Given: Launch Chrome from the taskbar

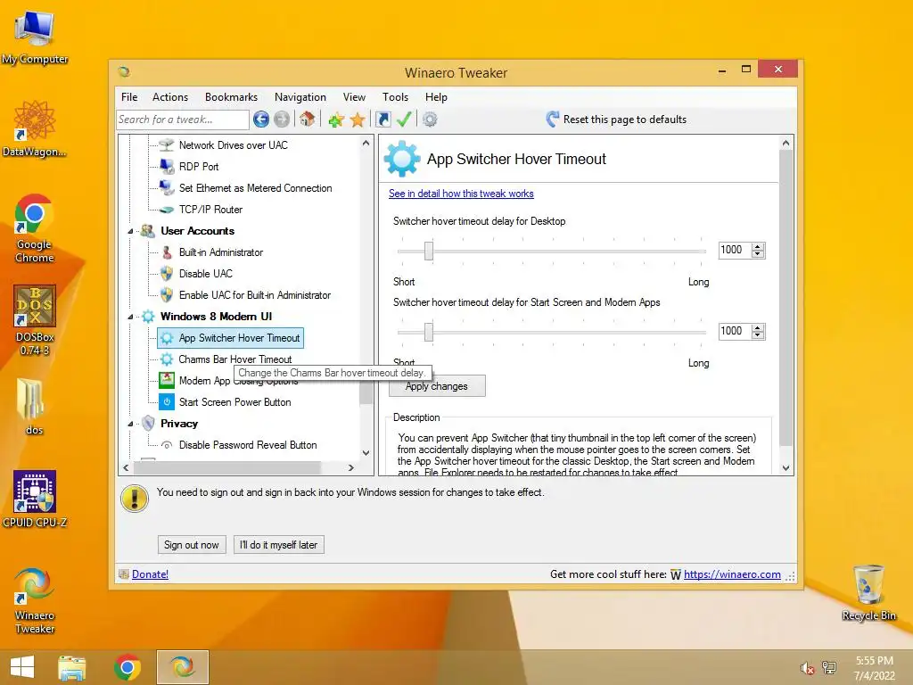Looking at the screenshot, I should (x=127, y=667).
